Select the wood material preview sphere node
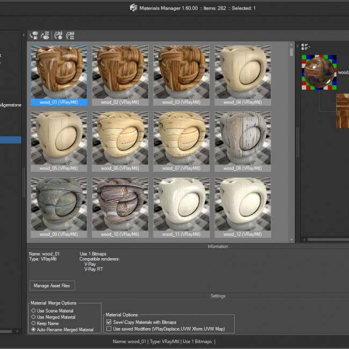 [318, 72]
